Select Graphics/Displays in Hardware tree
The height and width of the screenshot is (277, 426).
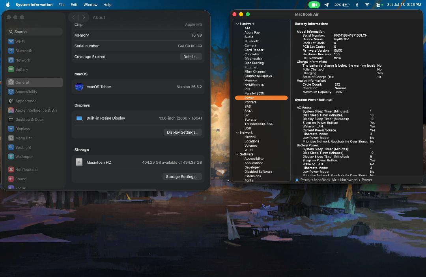(x=258, y=76)
